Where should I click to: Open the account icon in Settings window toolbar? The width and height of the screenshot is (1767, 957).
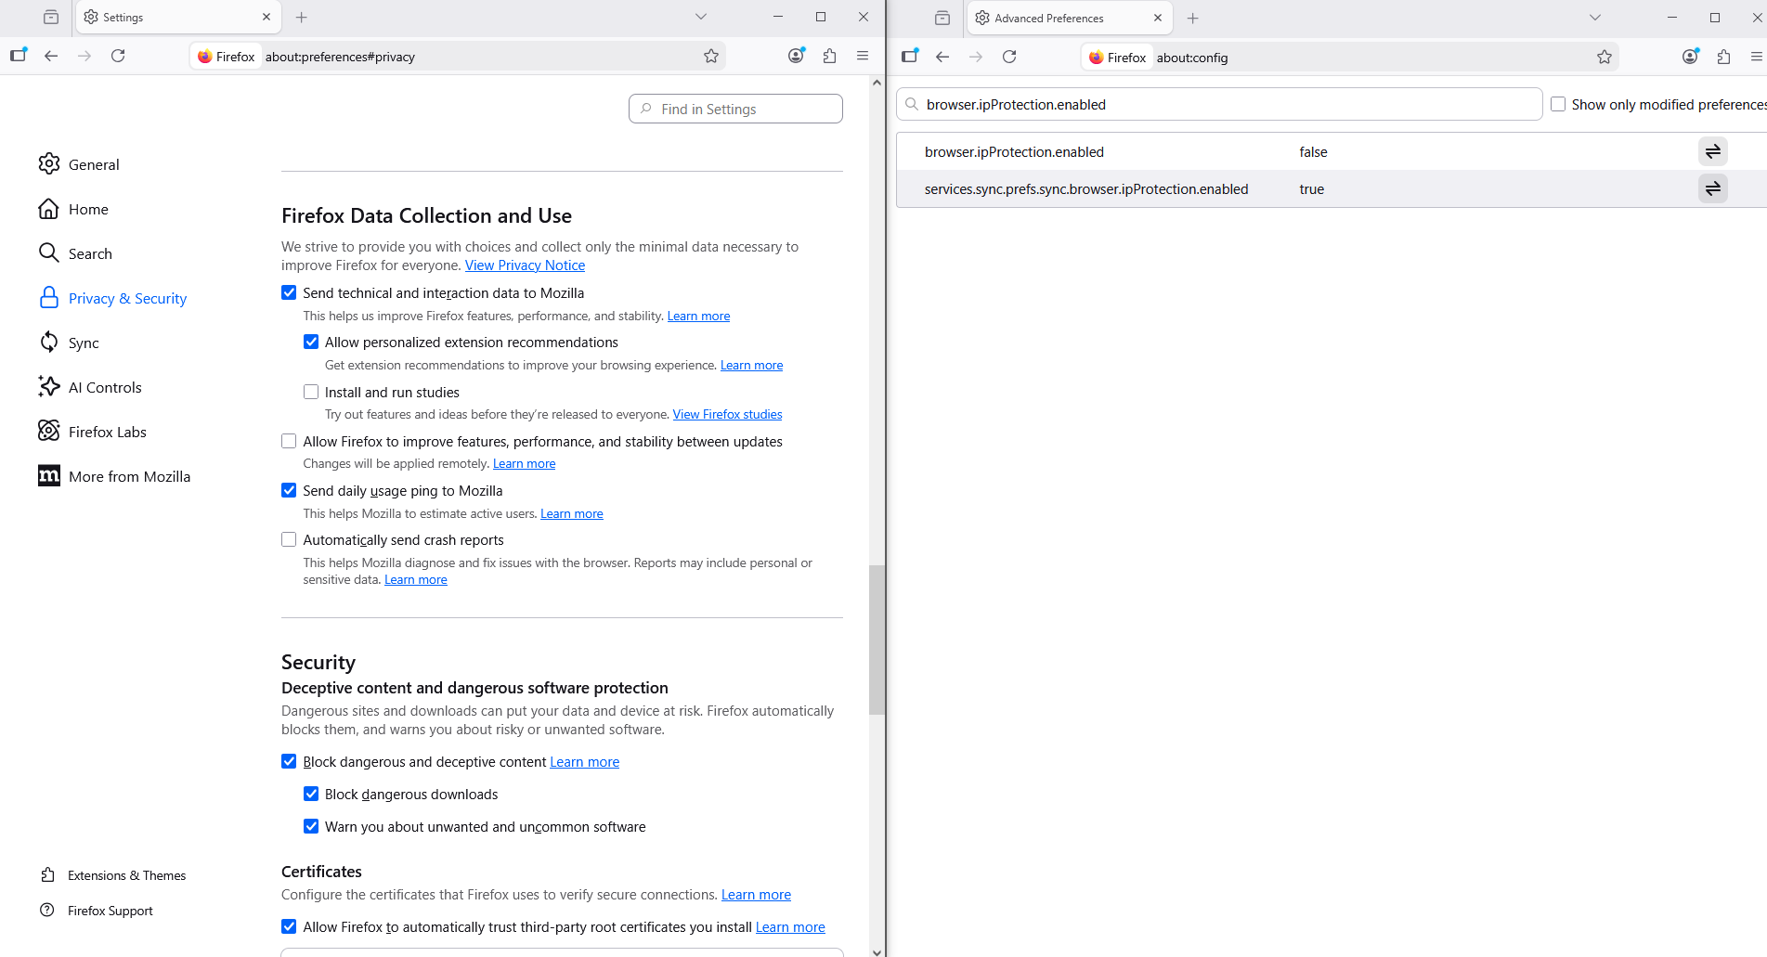point(796,57)
